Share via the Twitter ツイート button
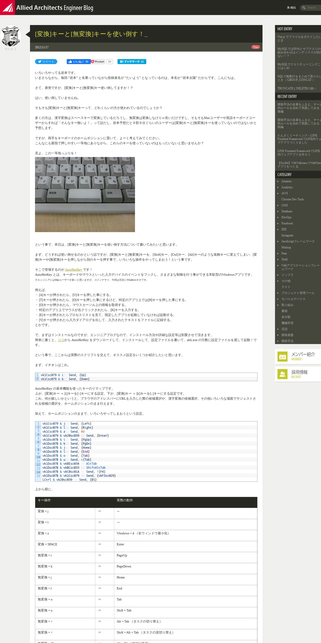The image size is (321, 643). pos(46,62)
